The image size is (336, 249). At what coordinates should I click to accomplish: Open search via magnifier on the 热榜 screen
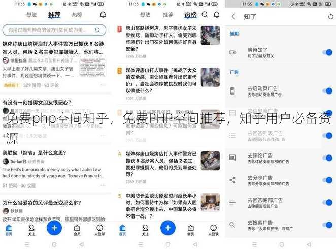[x=205, y=15]
